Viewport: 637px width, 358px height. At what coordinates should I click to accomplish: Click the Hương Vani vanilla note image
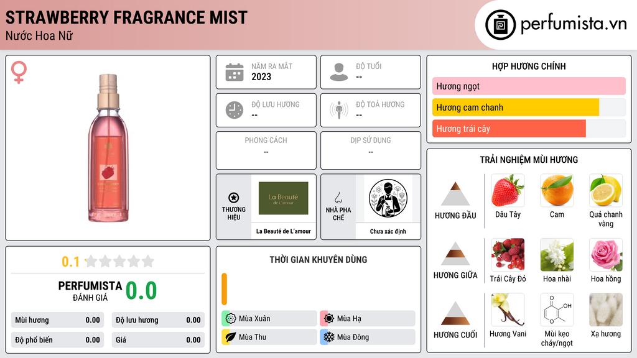tap(508, 310)
